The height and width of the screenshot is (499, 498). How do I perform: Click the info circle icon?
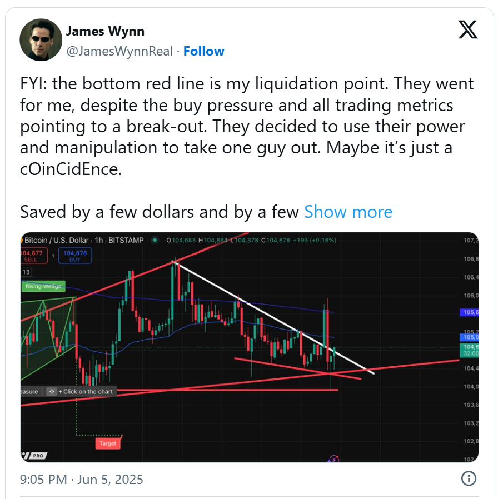point(469,478)
